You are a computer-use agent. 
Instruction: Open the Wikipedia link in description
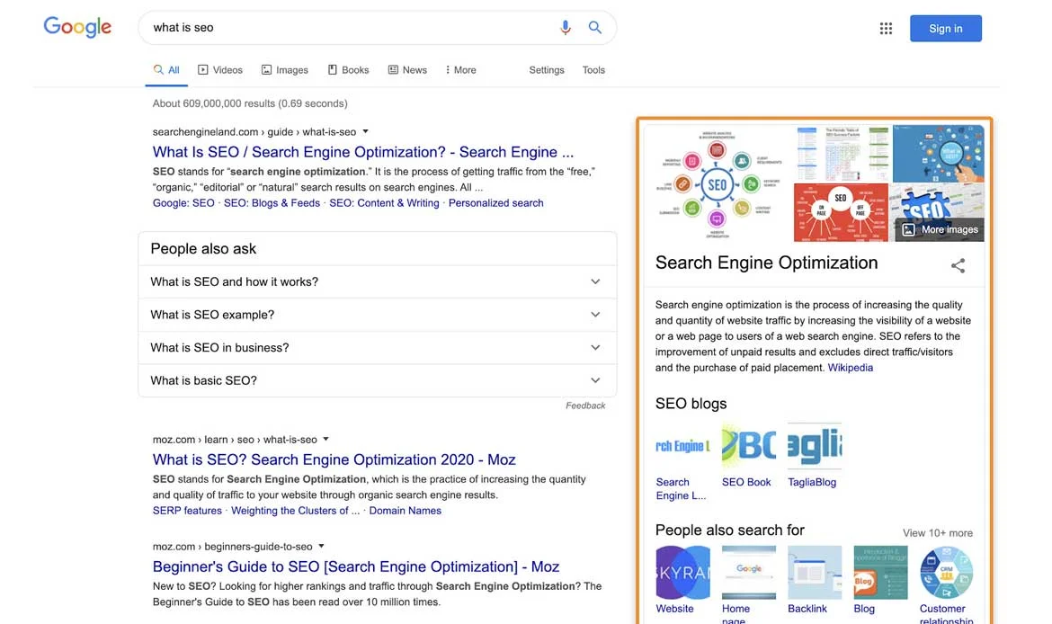click(850, 368)
